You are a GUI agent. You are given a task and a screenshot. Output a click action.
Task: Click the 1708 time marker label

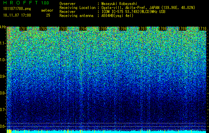[x=162, y=29]
